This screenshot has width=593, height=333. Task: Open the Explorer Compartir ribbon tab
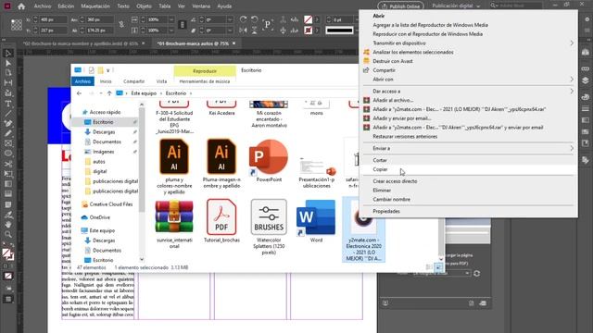(x=133, y=81)
